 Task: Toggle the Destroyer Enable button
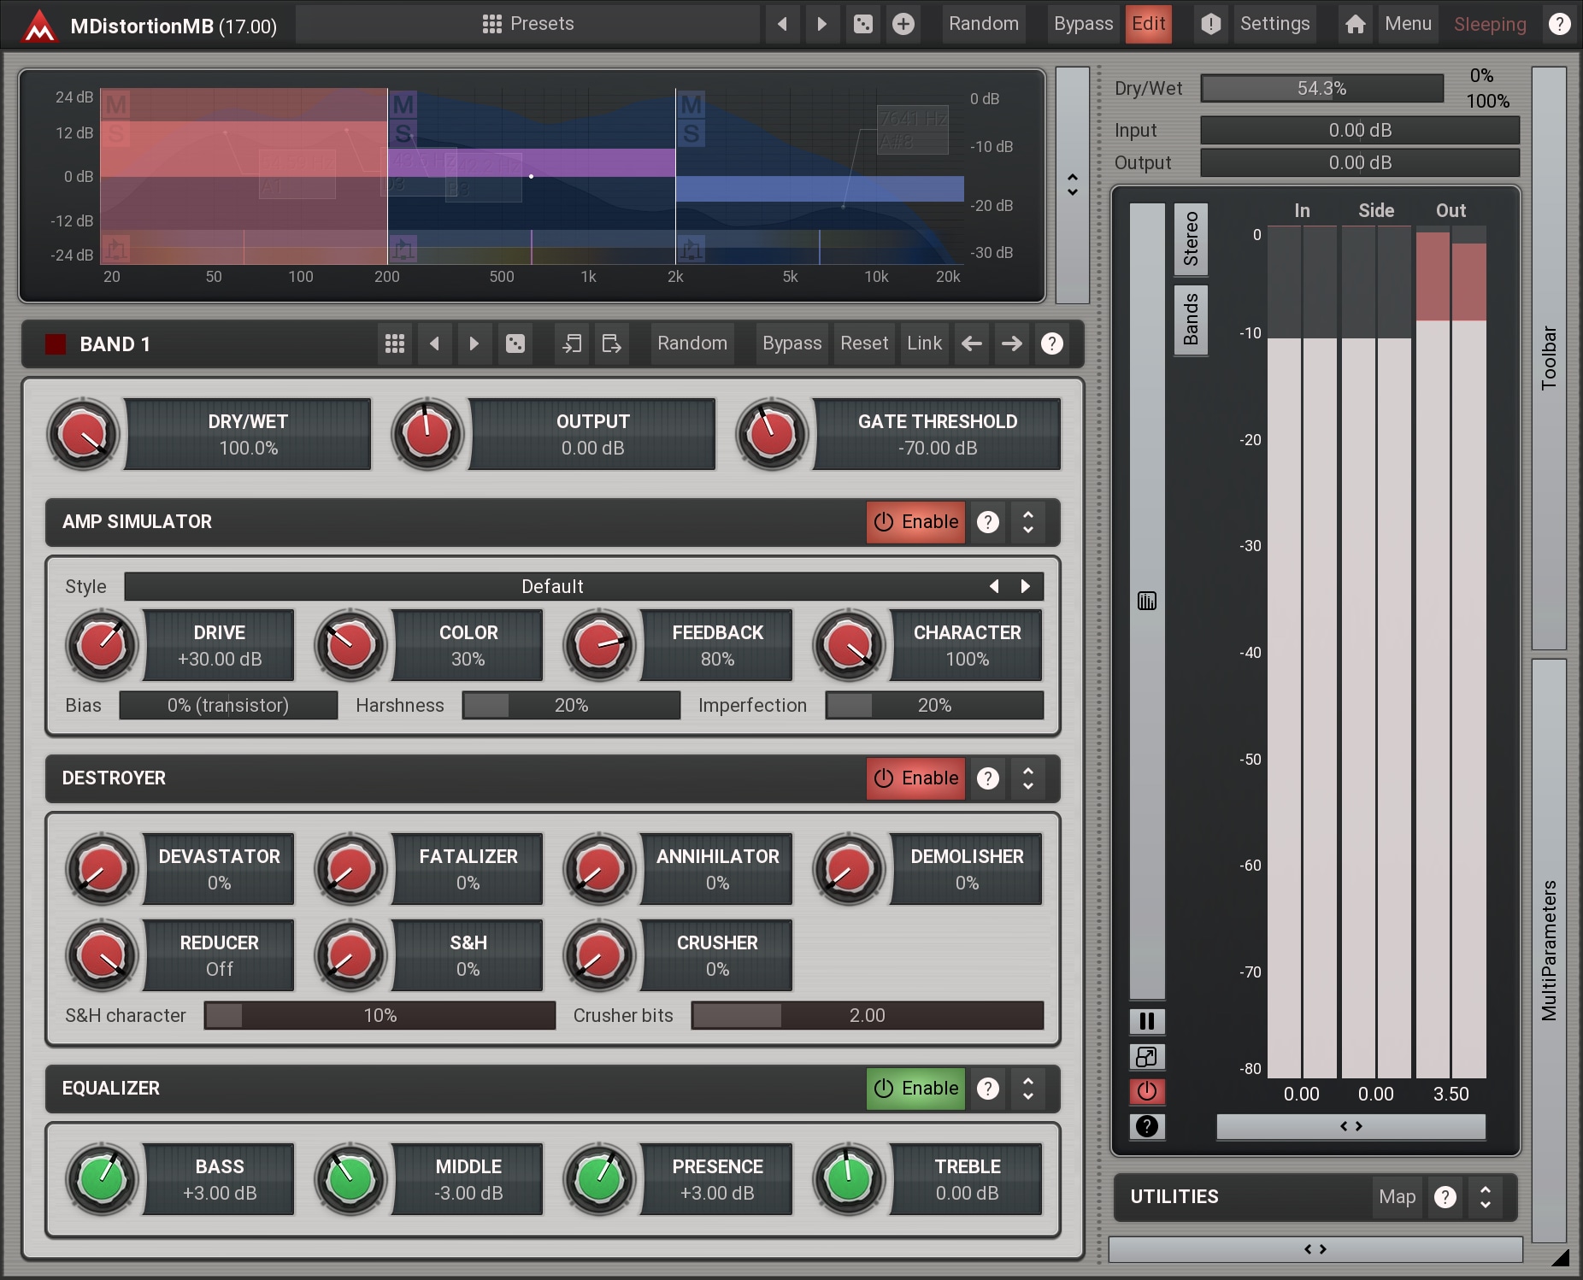coord(915,778)
